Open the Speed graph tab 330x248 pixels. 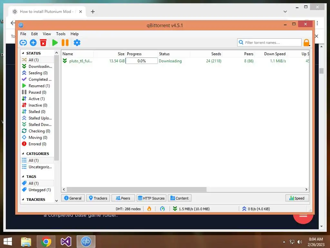point(297,198)
